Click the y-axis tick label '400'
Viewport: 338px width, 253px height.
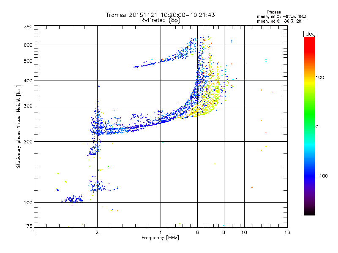[28, 81]
